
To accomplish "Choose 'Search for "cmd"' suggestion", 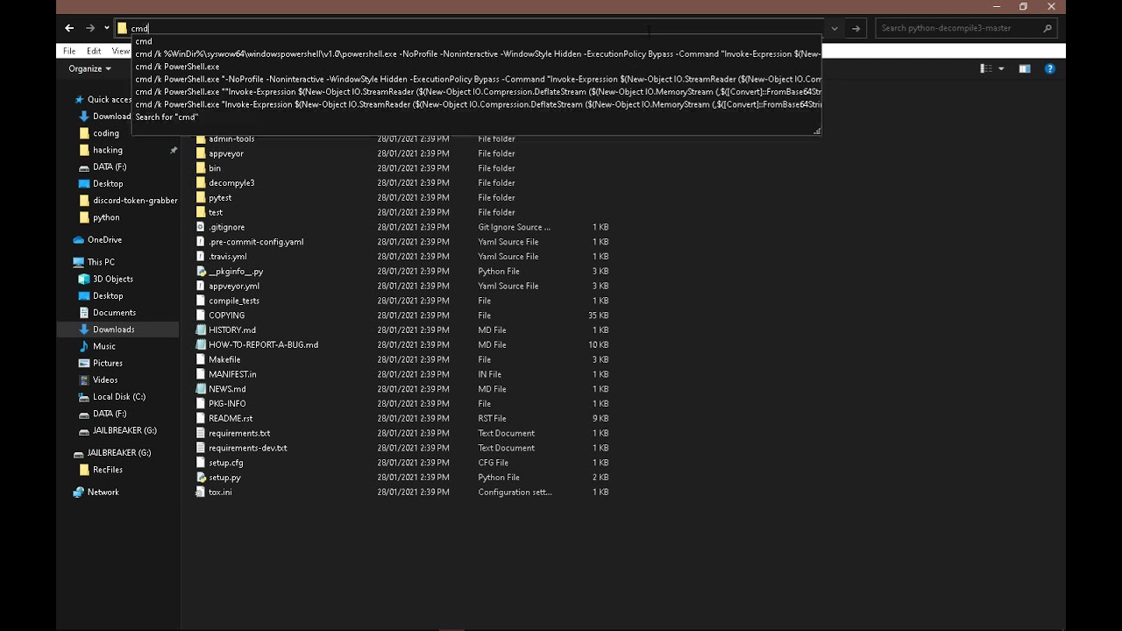I will coord(476,117).
